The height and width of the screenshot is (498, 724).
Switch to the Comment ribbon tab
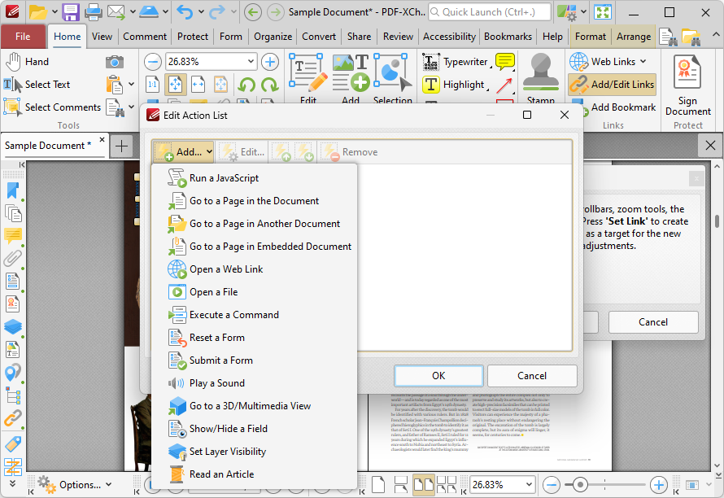145,37
